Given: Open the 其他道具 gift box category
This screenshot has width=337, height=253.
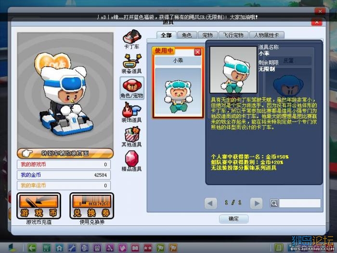Looking at the screenshot, I should 132,137.
